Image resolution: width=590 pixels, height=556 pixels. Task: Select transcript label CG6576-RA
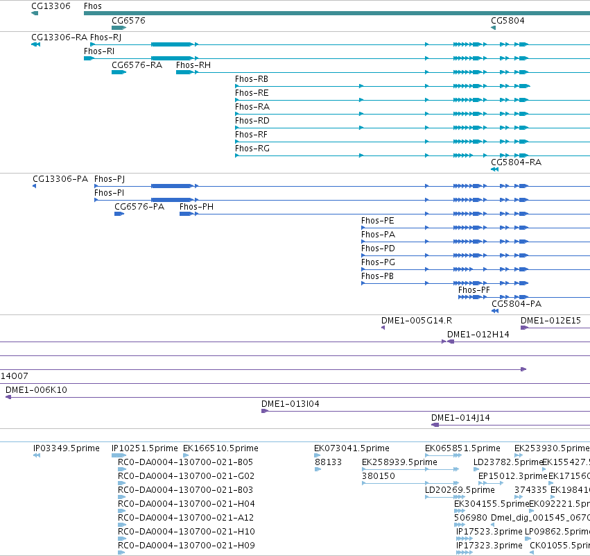pos(137,65)
